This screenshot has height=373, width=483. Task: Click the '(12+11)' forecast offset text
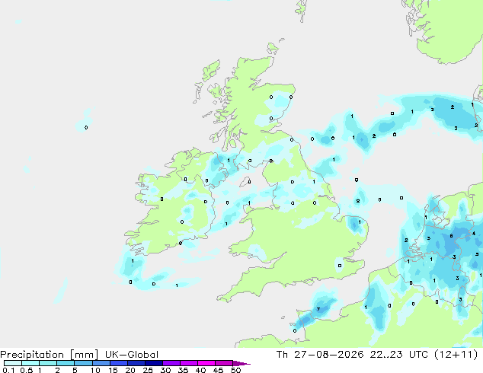tap(456, 355)
